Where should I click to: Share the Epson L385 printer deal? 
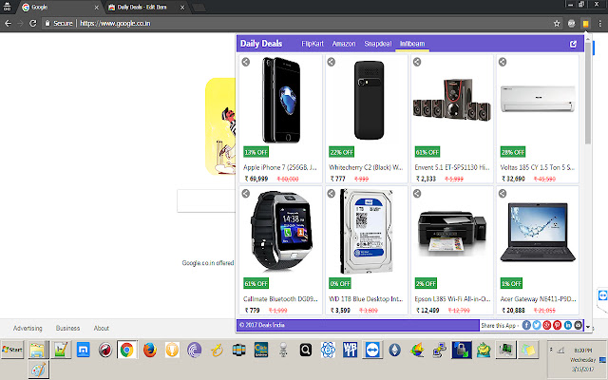click(417, 193)
